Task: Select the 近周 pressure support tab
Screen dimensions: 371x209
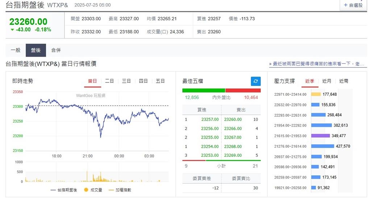Action: [x=343, y=81]
